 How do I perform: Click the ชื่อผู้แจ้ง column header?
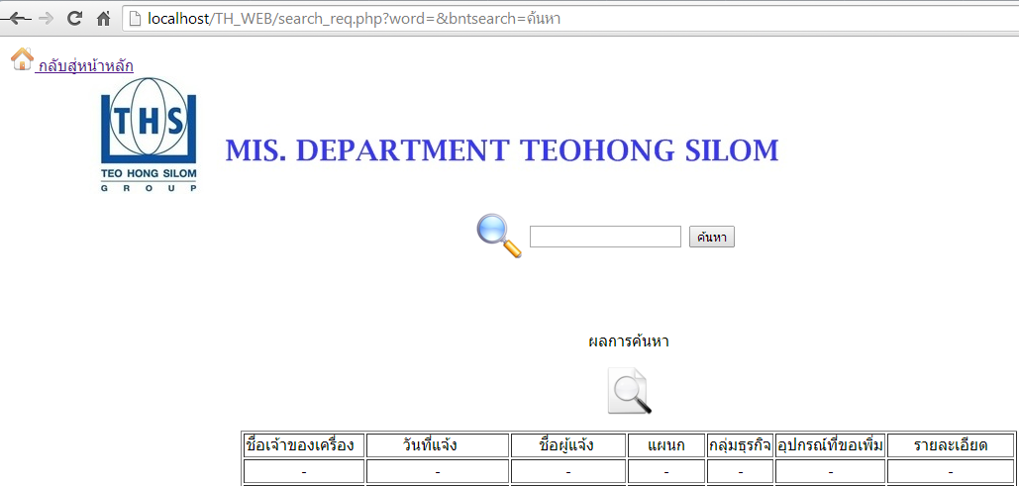[568, 445]
